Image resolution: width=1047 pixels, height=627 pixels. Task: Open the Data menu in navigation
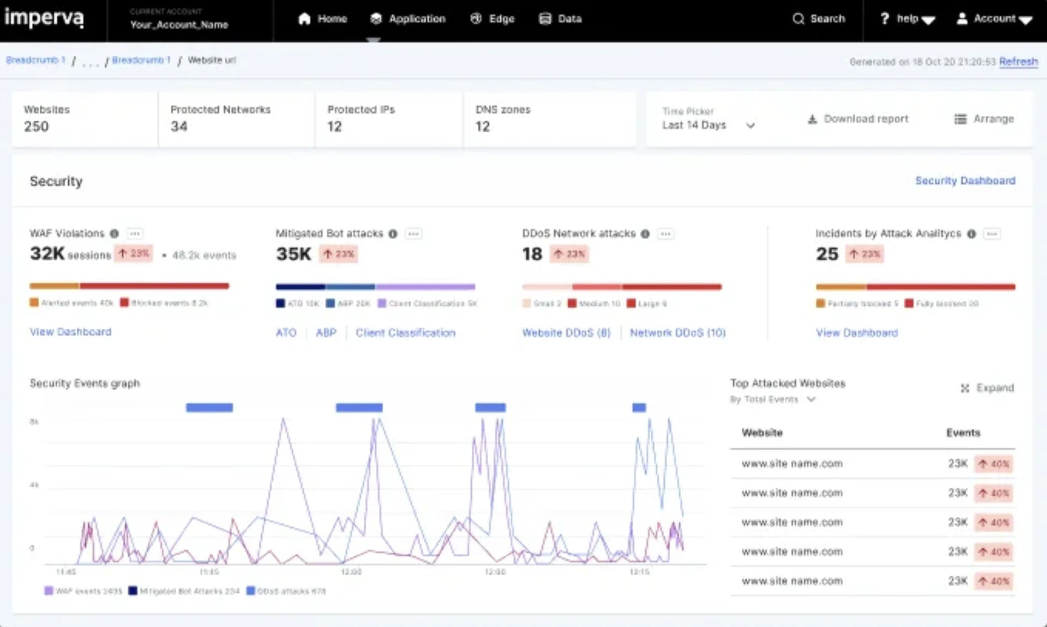point(560,18)
